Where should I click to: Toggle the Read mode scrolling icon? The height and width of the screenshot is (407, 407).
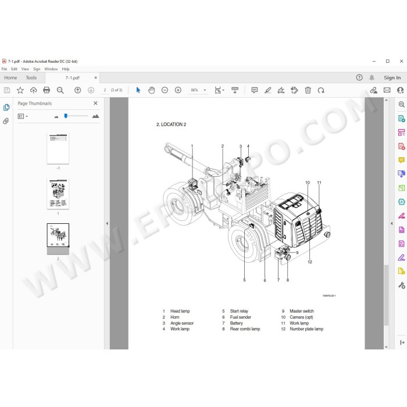click(235, 90)
